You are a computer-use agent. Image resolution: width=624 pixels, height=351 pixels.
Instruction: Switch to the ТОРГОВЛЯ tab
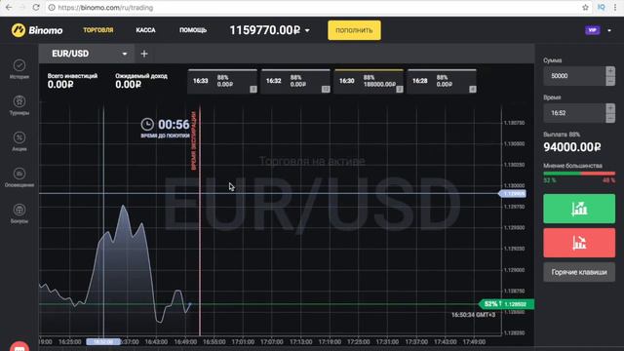97,30
